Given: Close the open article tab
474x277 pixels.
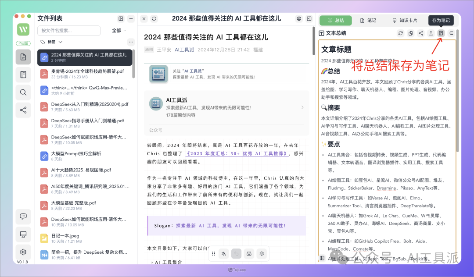Looking at the screenshot, I should [x=144, y=19].
